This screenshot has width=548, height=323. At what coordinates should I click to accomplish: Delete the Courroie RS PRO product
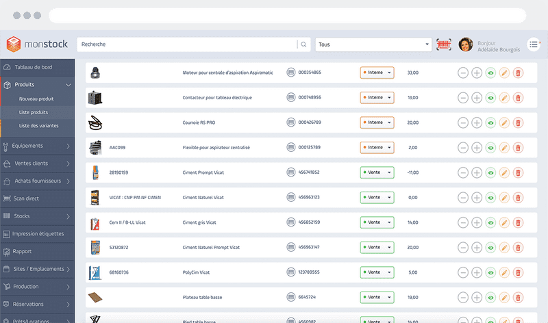(x=518, y=122)
